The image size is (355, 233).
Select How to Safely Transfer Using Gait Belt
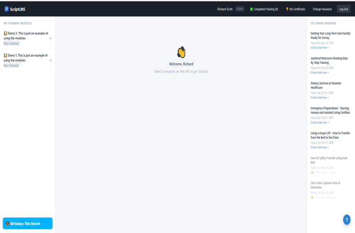[329, 160]
